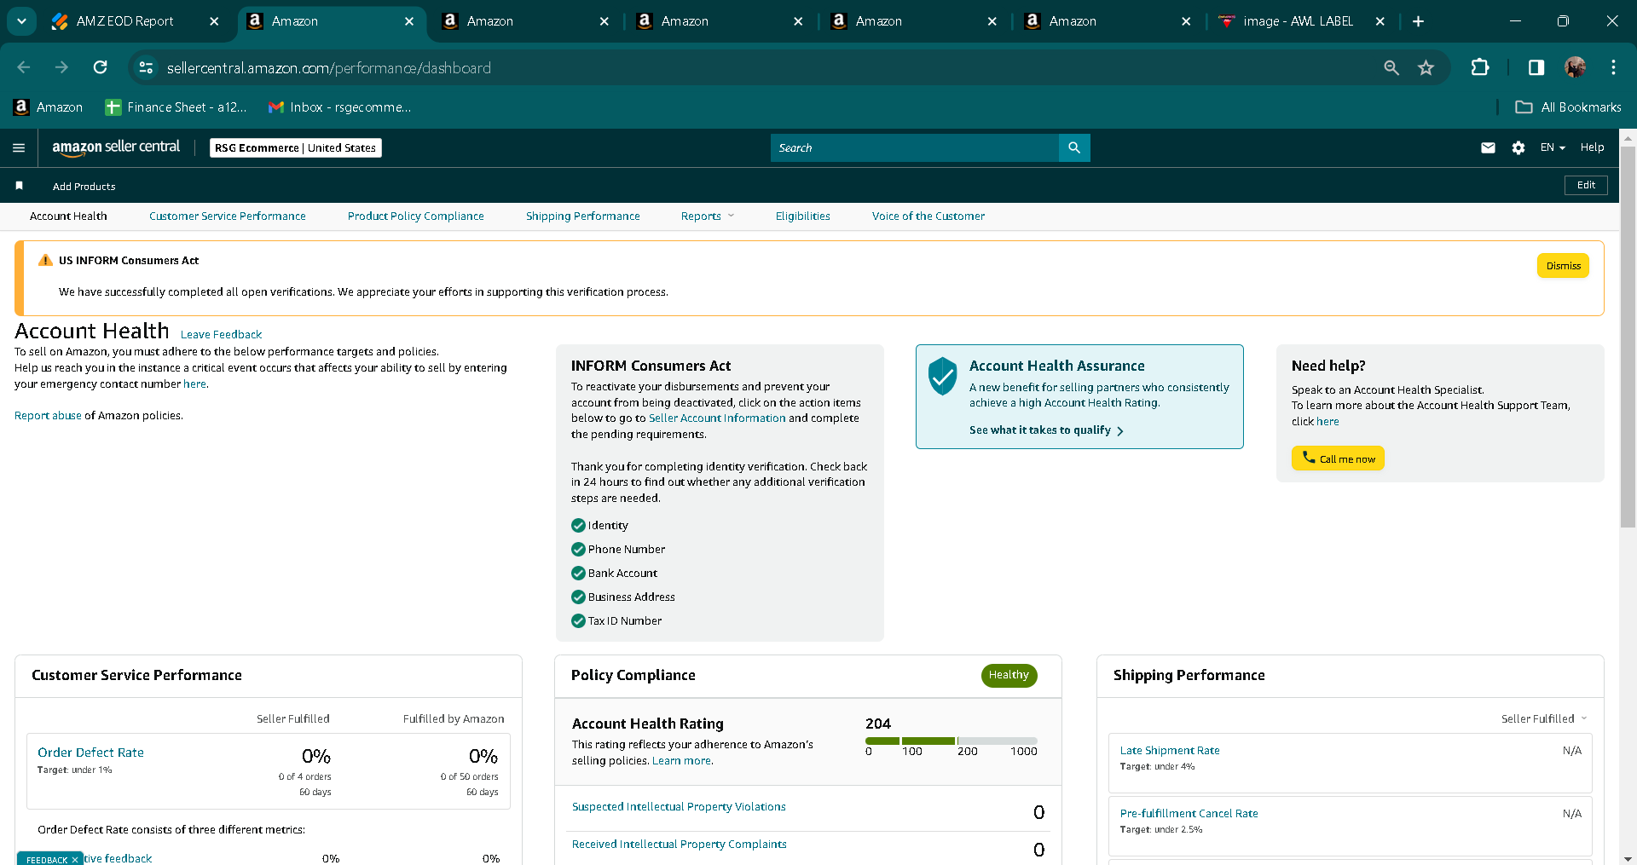Open the Shipping Performance navigation tab

[x=583, y=216]
